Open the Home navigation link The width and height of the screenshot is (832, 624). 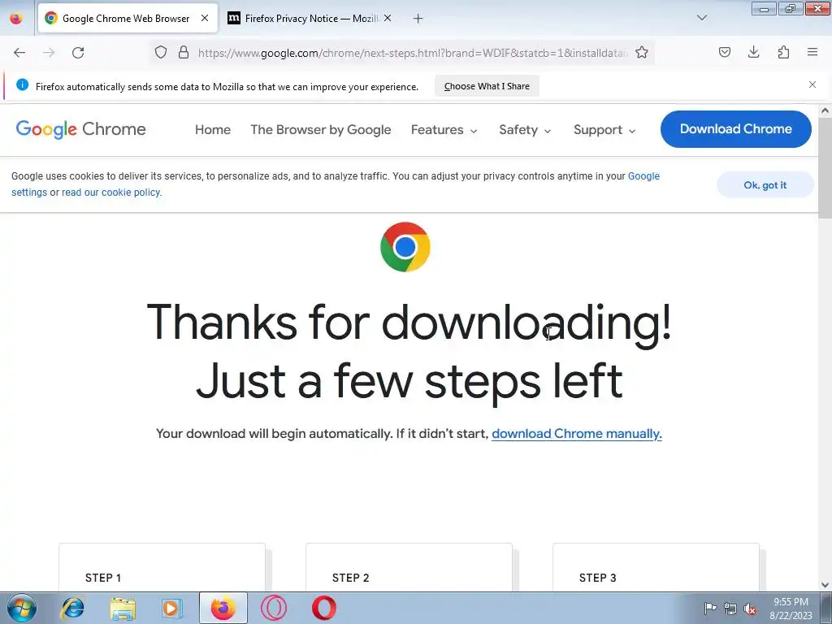point(213,130)
